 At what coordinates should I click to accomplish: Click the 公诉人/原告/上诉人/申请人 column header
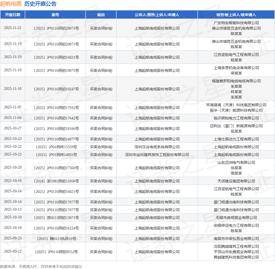coord(157,15)
